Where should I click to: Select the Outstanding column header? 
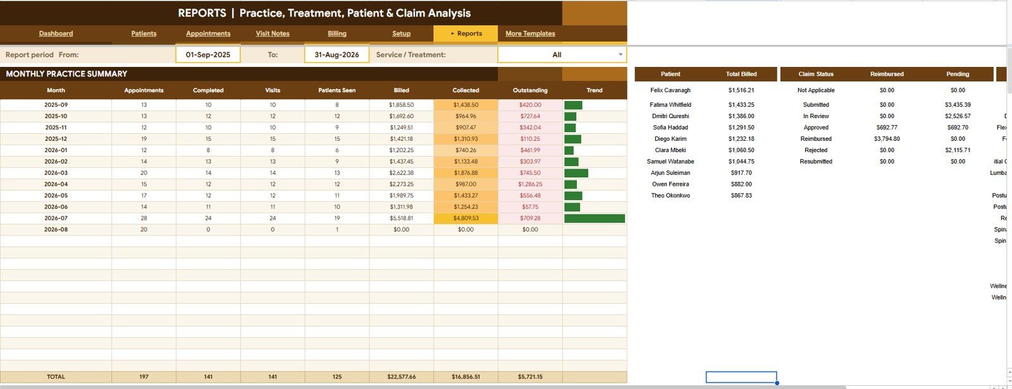pyautogui.click(x=530, y=90)
